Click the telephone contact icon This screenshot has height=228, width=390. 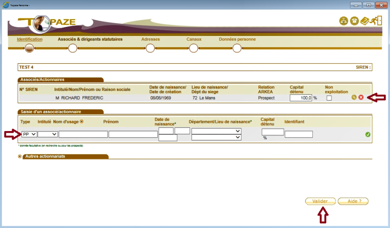click(x=354, y=22)
